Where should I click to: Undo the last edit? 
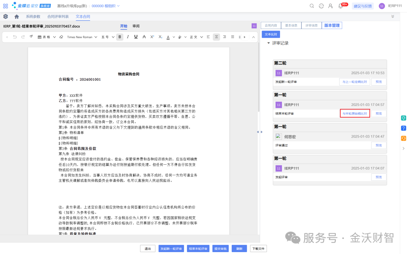tap(15, 37)
